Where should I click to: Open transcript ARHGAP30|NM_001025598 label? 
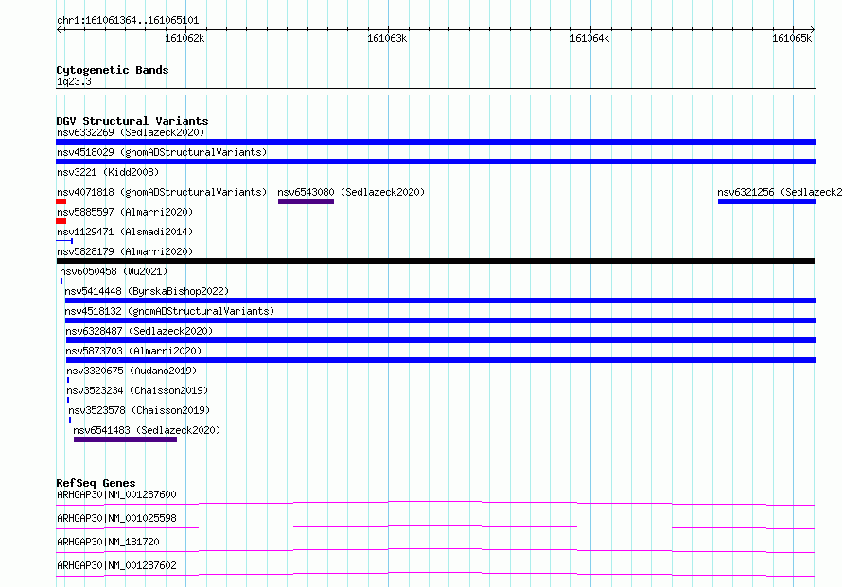tap(116, 518)
